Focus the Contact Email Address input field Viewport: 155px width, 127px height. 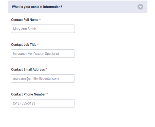[x=43, y=78]
